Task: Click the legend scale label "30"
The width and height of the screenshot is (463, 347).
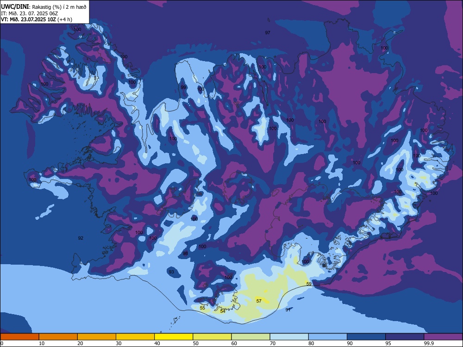Action: point(119,343)
